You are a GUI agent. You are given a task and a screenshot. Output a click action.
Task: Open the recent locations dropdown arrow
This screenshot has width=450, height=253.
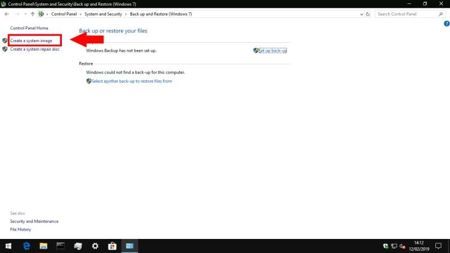point(25,14)
